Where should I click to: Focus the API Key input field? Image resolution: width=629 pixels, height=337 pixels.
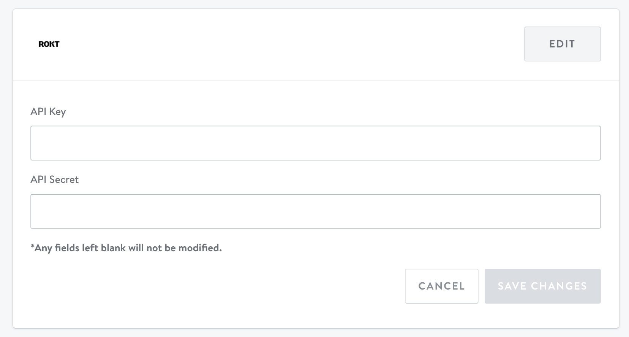coord(315,143)
